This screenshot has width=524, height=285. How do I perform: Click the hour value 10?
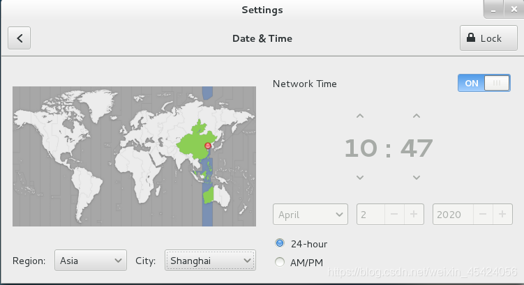(361, 148)
